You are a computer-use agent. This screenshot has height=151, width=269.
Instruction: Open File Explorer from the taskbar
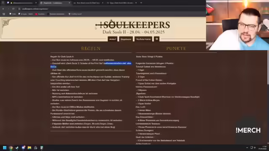(29, 148)
